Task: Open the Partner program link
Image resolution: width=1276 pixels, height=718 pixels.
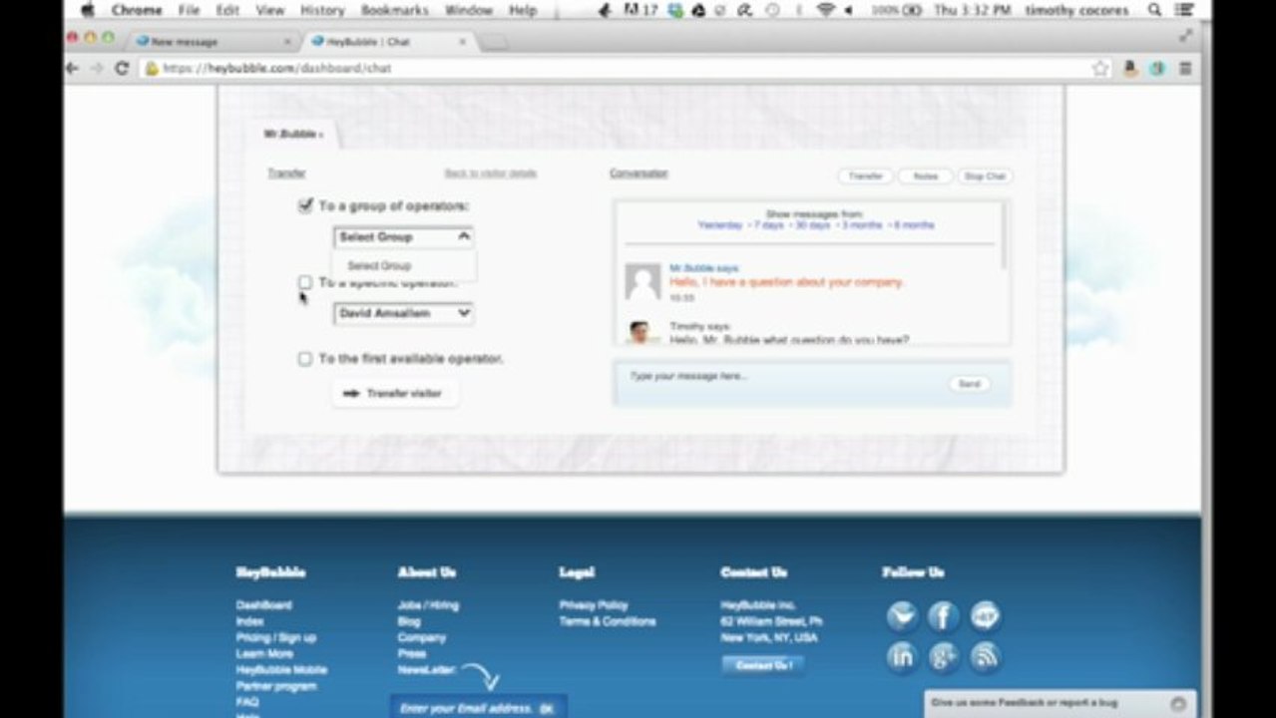Action: 276,686
